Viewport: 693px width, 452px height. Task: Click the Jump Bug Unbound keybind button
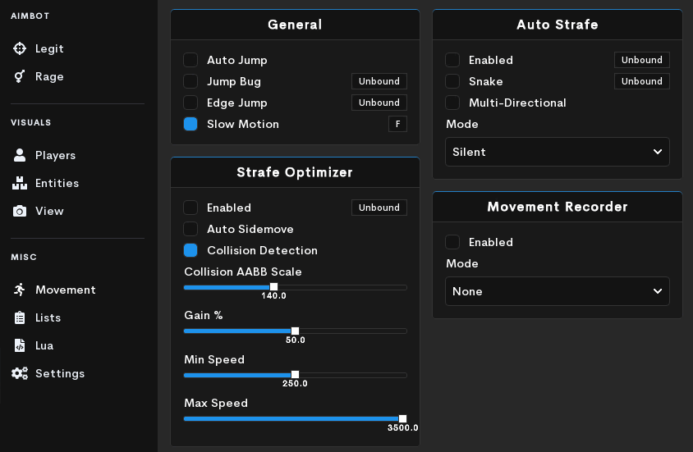tap(379, 81)
